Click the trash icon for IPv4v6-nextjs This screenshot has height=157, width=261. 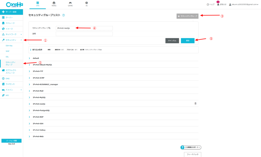[x=195, y=103]
